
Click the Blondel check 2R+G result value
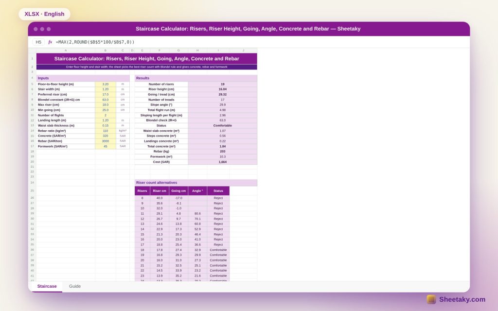pos(223,121)
